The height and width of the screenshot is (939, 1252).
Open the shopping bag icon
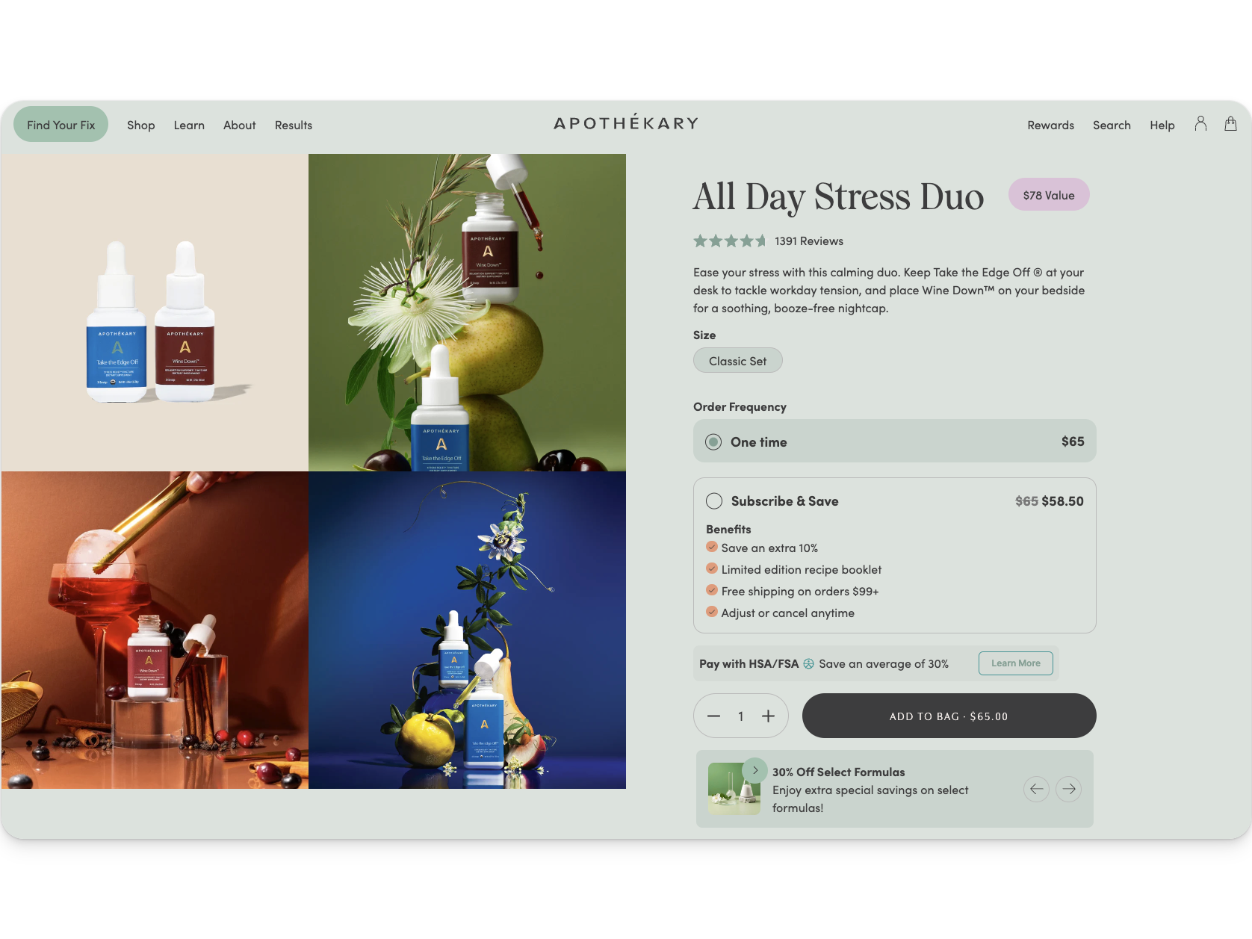coord(1230,124)
